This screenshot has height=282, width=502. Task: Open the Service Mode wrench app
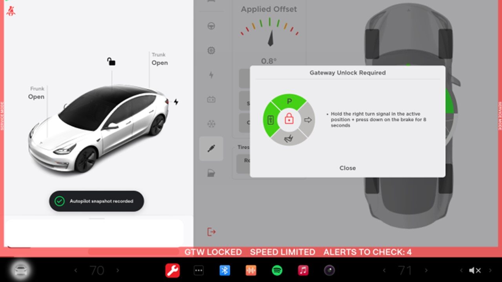coord(173,270)
